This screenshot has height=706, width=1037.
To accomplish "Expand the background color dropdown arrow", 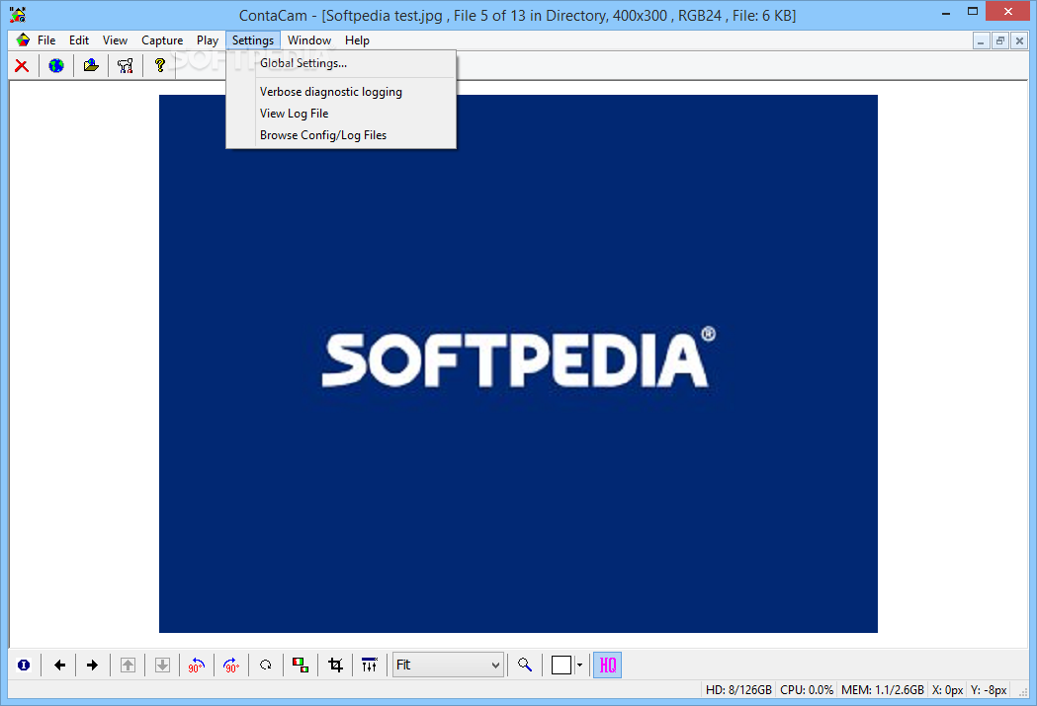I will tap(579, 666).
